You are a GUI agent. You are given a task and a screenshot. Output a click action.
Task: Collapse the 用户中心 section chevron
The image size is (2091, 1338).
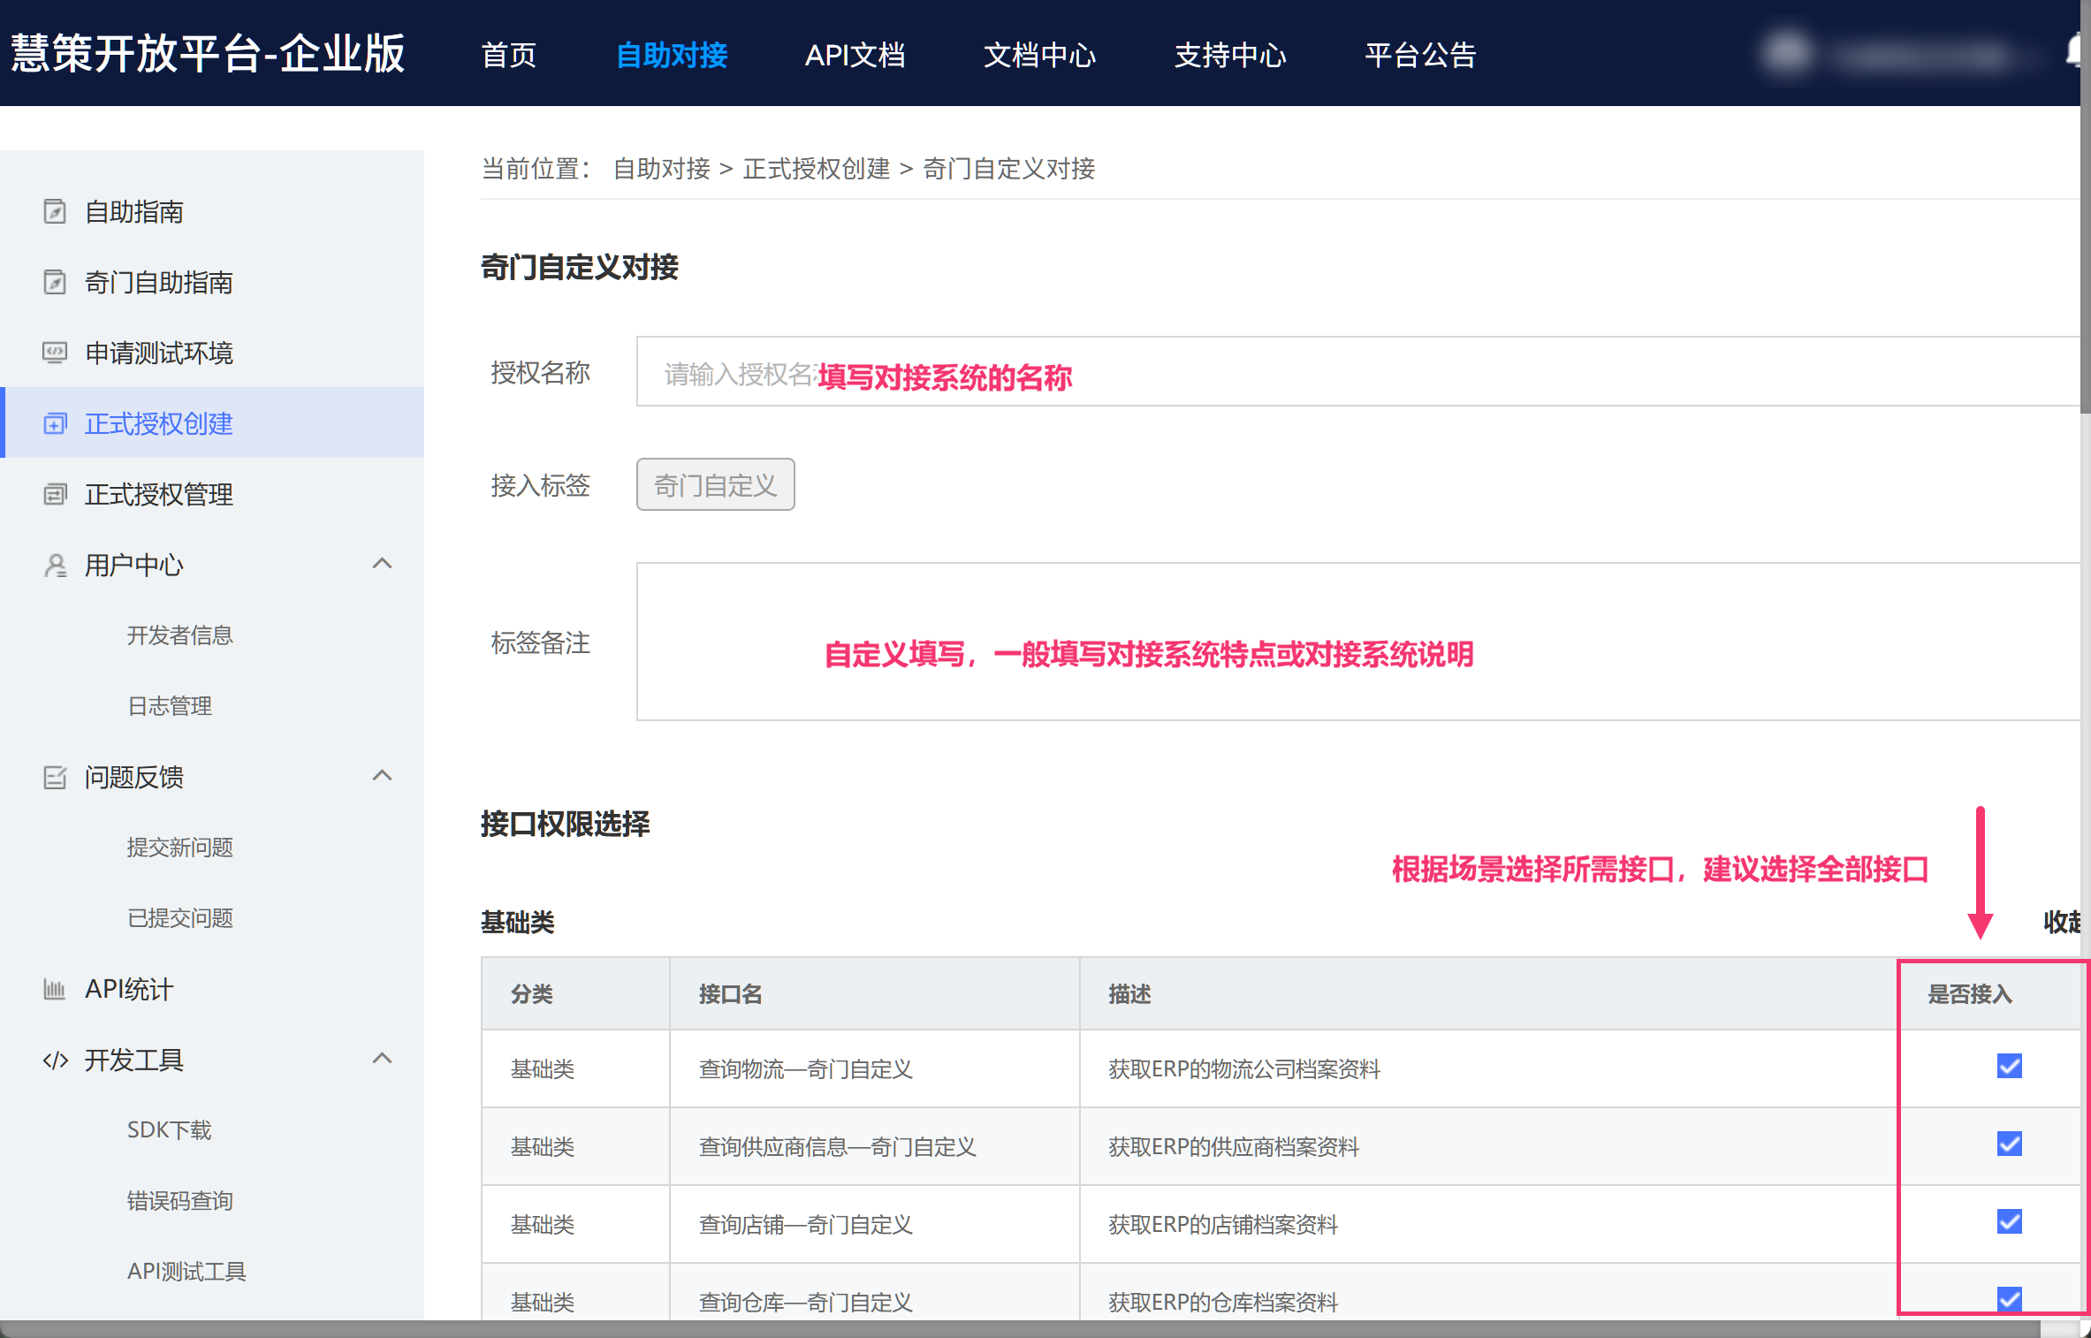pos(382,564)
